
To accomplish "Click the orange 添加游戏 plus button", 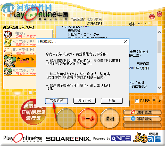I will pos(142,112).
